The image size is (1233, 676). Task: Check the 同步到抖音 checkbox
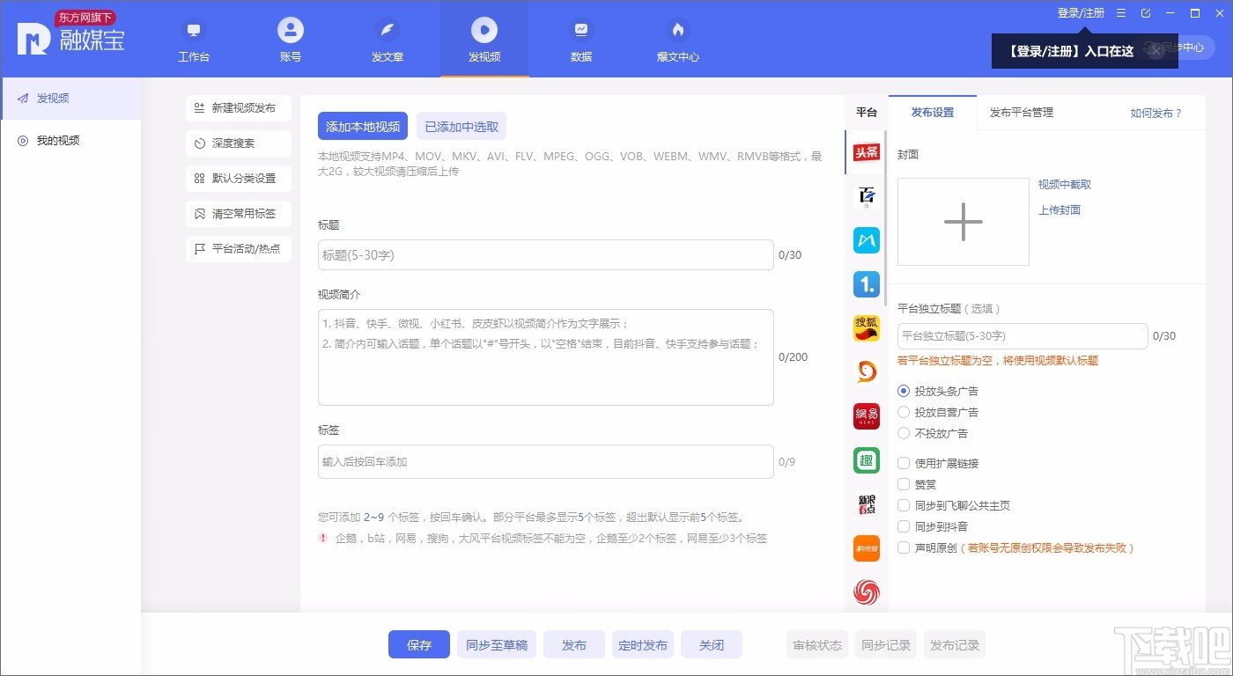pyautogui.click(x=904, y=526)
